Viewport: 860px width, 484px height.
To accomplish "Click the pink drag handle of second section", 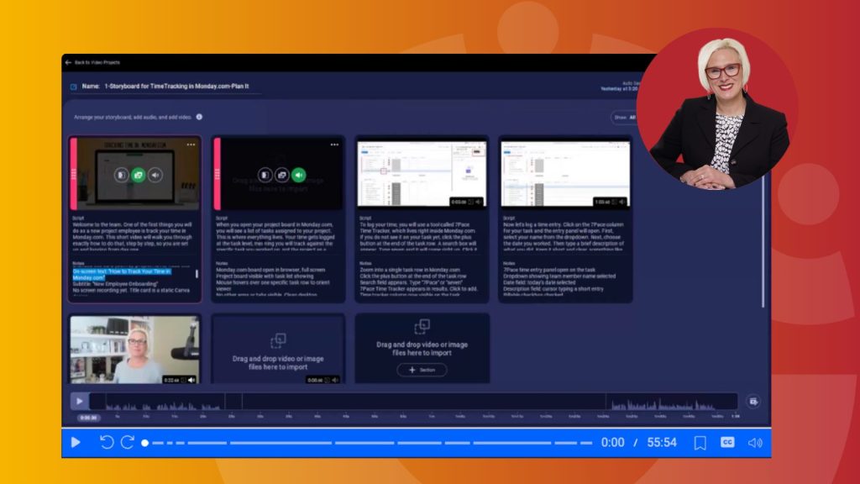I will (x=218, y=174).
